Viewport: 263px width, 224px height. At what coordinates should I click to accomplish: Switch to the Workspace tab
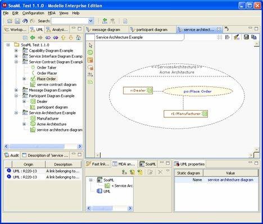pos(16,30)
